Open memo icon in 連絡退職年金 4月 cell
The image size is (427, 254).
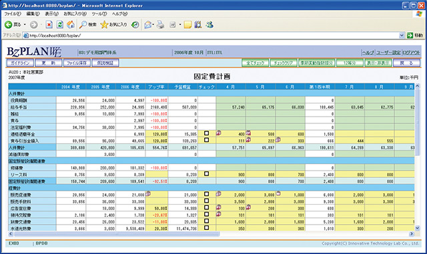[219, 133]
